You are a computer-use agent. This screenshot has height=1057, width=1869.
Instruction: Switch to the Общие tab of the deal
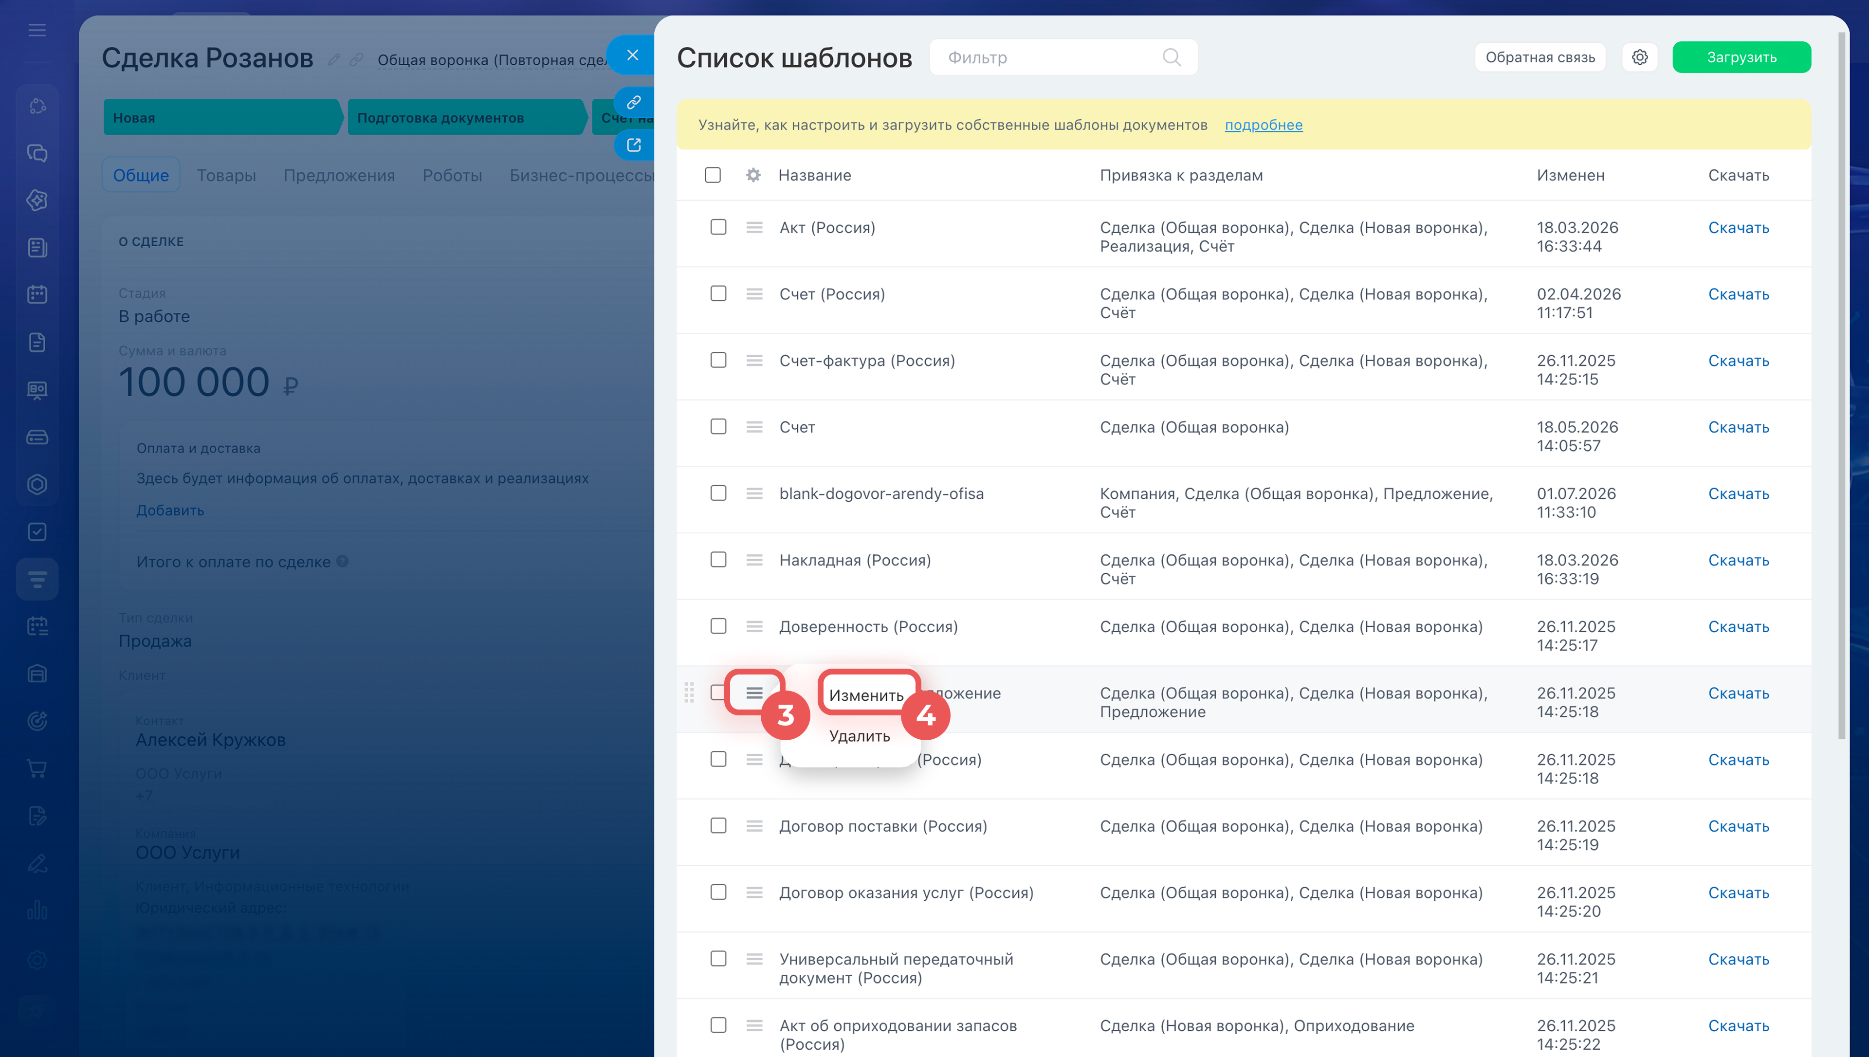141,175
